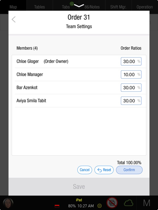Switch to the Tables tab

39,7
